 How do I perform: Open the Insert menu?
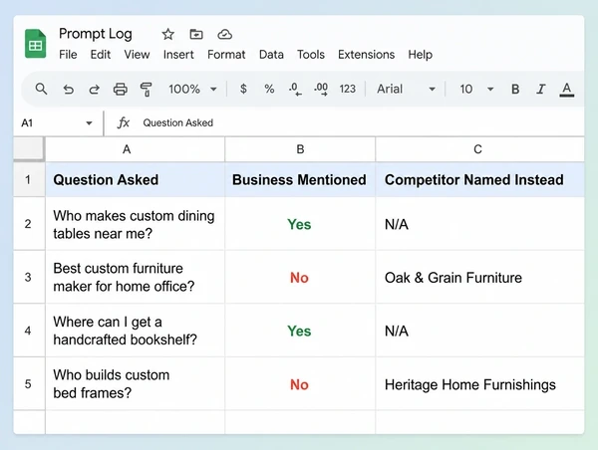178,55
